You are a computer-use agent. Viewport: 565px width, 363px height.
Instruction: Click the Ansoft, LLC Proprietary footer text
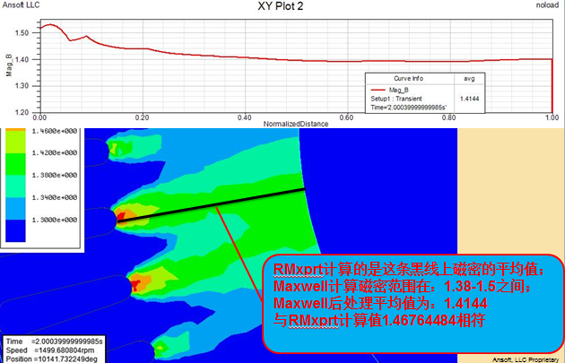[x=526, y=359]
